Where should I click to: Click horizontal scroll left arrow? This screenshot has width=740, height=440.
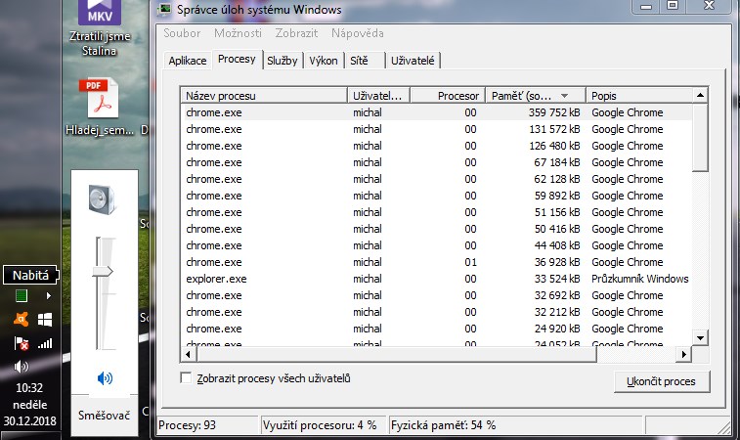(188, 354)
